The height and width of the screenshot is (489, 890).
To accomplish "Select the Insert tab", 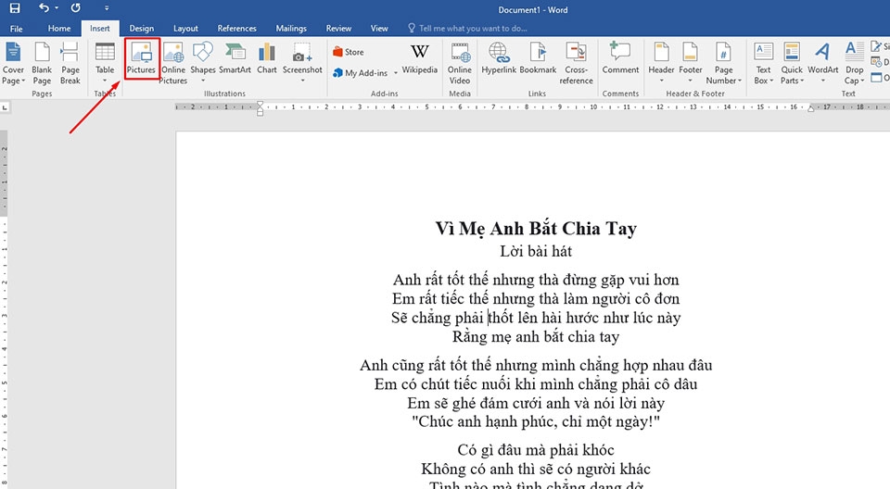I will 100,29.
